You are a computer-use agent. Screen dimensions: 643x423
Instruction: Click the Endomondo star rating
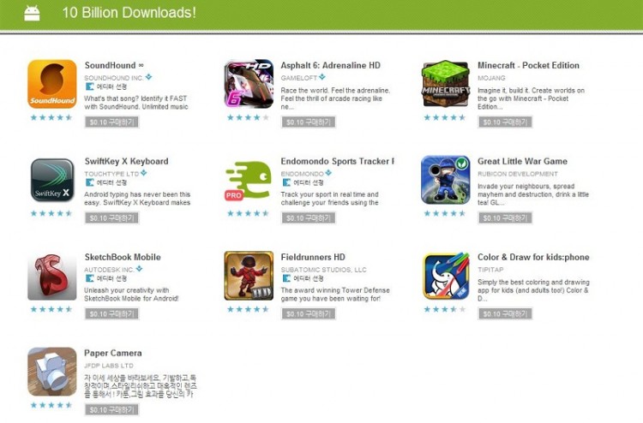tap(248, 213)
